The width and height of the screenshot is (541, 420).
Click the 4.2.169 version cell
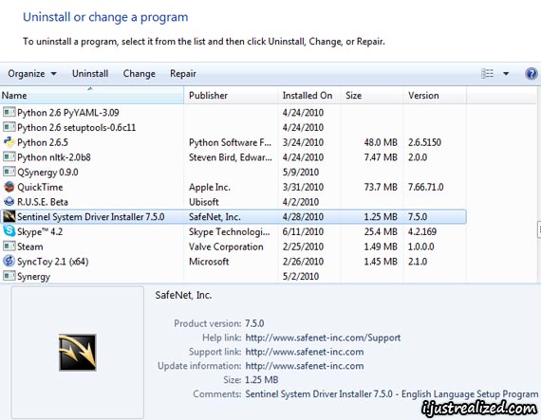click(422, 231)
